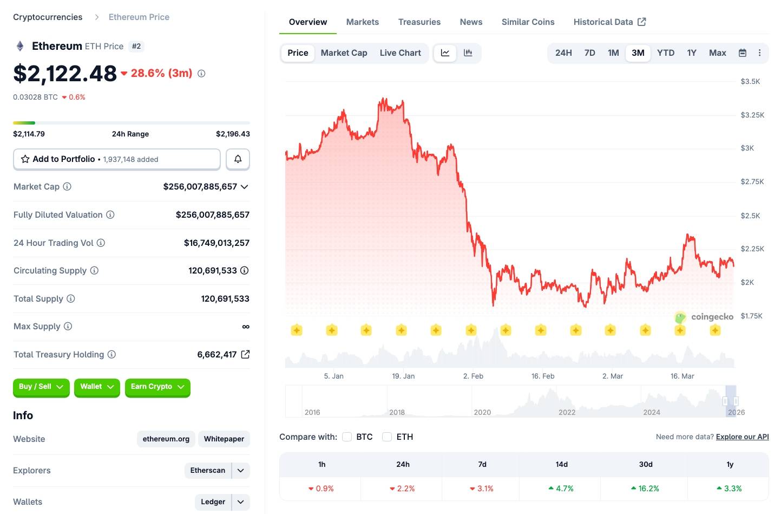Enable the BTC compare checkbox
Image resolution: width=781 pixels, height=514 pixels.
pos(347,437)
